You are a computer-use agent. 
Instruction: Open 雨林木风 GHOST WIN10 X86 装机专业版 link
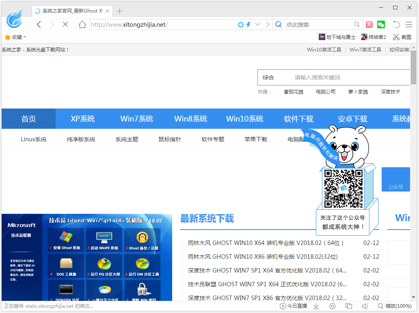pos(263,257)
